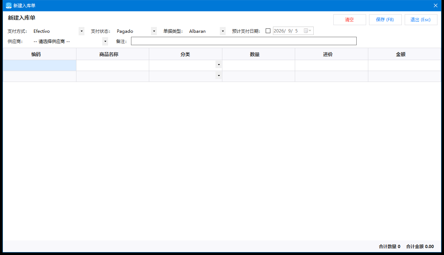The width and height of the screenshot is (444, 255).
Task: Open the 供应商 supplier dropdown
Action: coord(105,42)
